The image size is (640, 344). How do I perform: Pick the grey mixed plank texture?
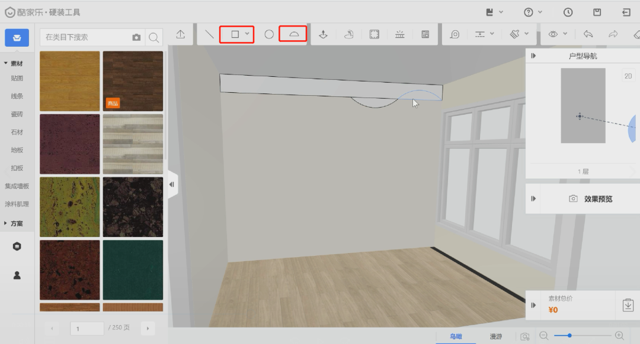pos(133,144)
